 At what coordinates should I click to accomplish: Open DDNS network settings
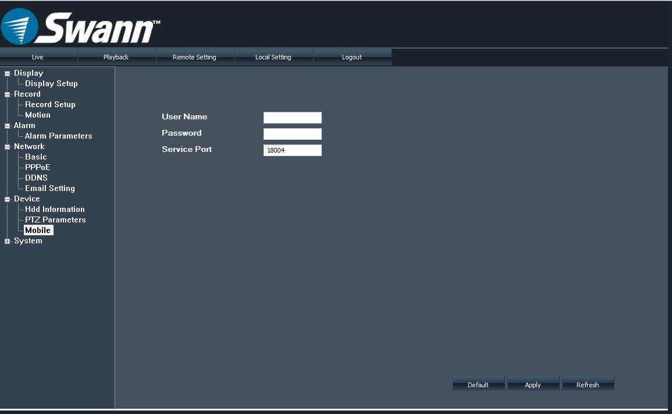pyautogui.click(x=36, y=178)
